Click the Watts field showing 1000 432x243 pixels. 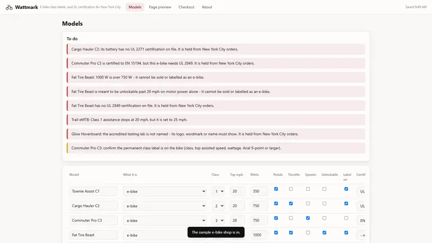(x=259, y=235)
